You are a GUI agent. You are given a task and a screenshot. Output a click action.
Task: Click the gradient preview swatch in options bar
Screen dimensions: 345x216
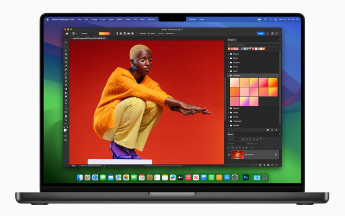tap(104, 34)
